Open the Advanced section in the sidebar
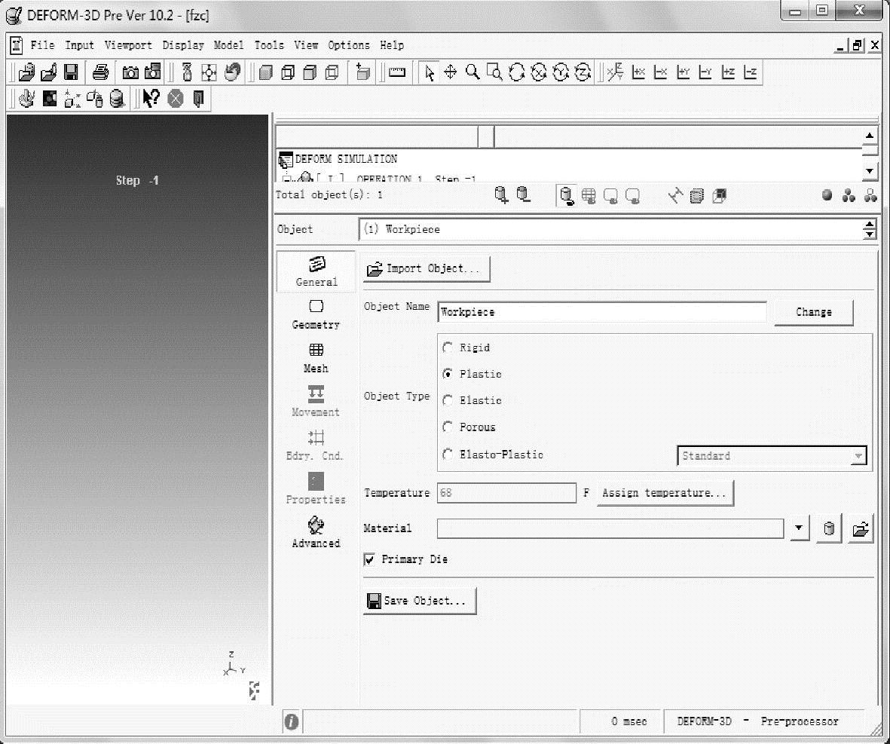The width and height of the screenshot is (890, 744). (316, 532)
